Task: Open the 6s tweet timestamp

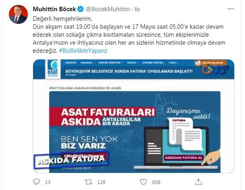Action: click(137, 9)
